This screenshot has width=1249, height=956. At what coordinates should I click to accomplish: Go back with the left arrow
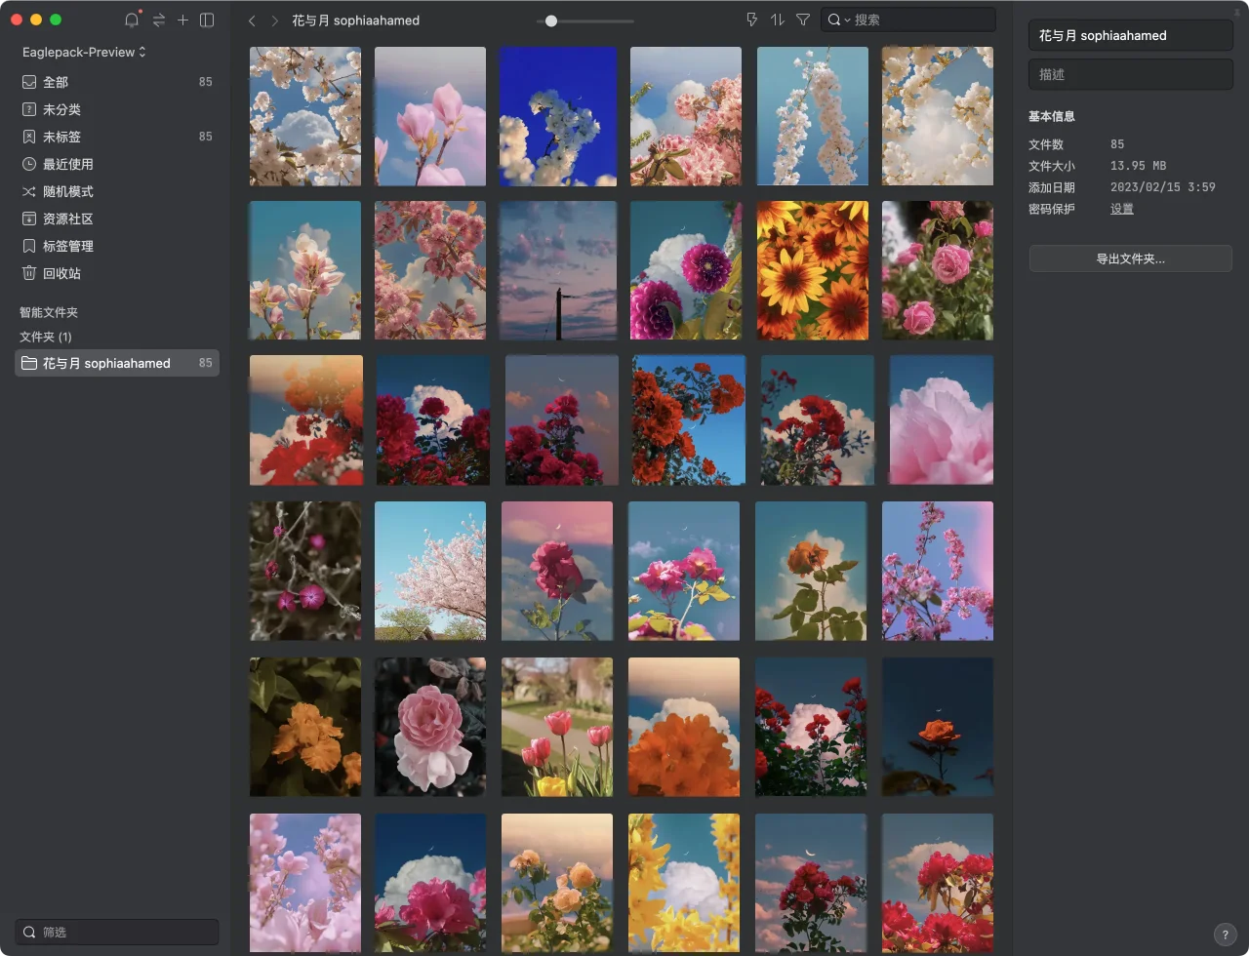click(253, 20)
